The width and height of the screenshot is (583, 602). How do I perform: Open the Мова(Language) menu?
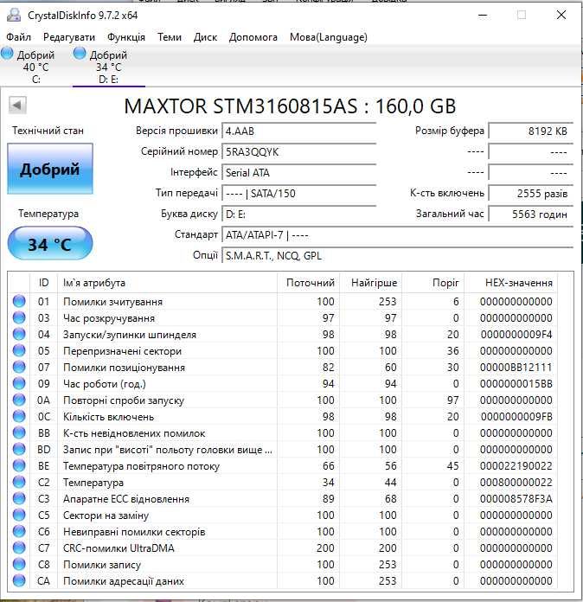coord(329,37)
